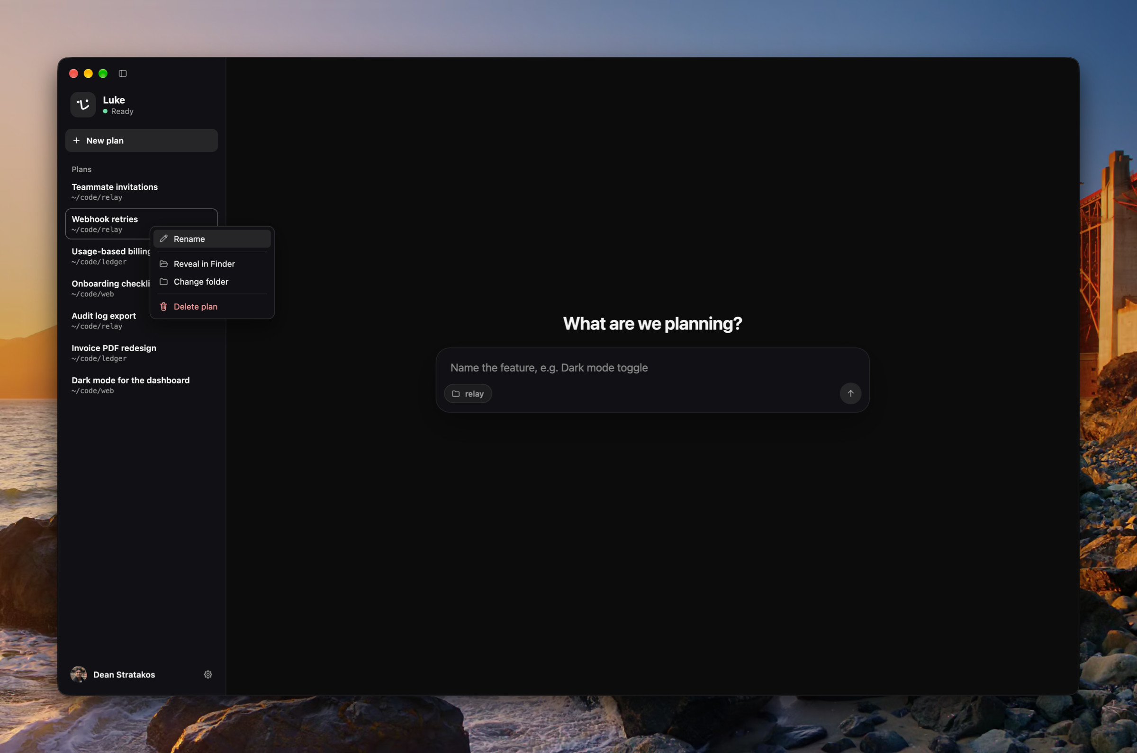The width and height of the screenshot is (1137, 753).
Task: Open the relay folder selector
Action: (x=468, y=393)
